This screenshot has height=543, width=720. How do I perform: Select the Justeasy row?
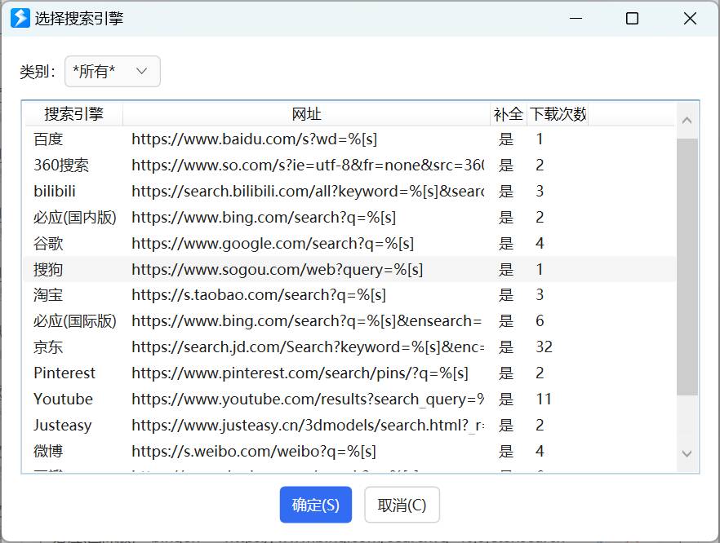pyautogui.click(x=350, y=425)
